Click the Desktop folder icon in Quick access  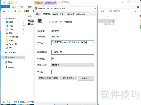pos(7,22)
